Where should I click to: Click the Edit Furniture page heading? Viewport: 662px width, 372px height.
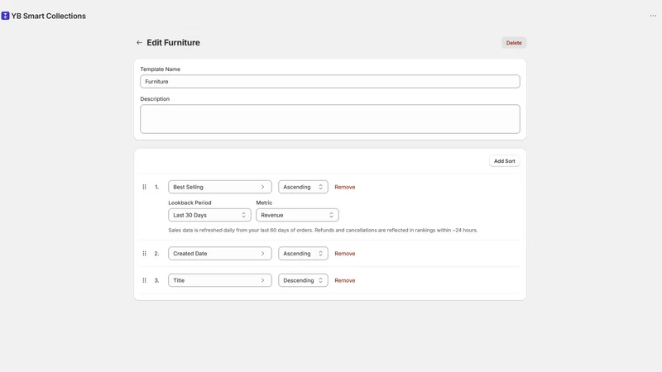[x=174, y=43]
